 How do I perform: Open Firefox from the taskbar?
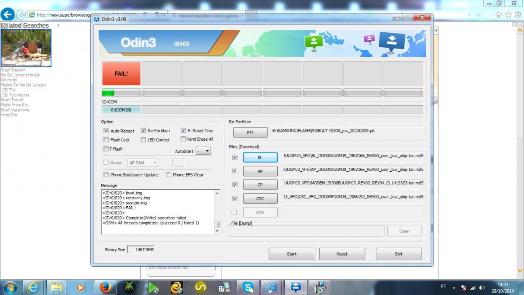[x=105, y=287]
